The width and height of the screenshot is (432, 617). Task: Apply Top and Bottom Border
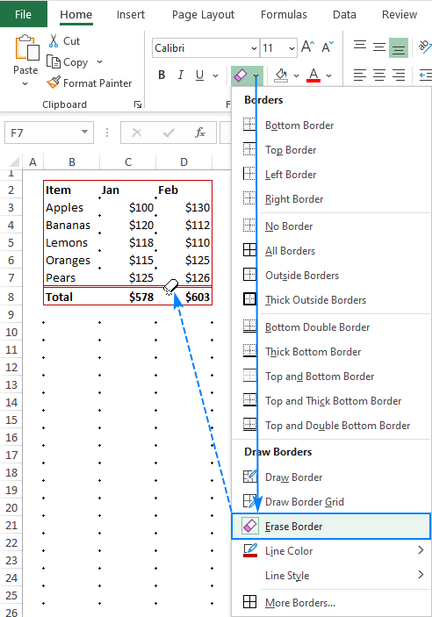[x=331, y=377]
